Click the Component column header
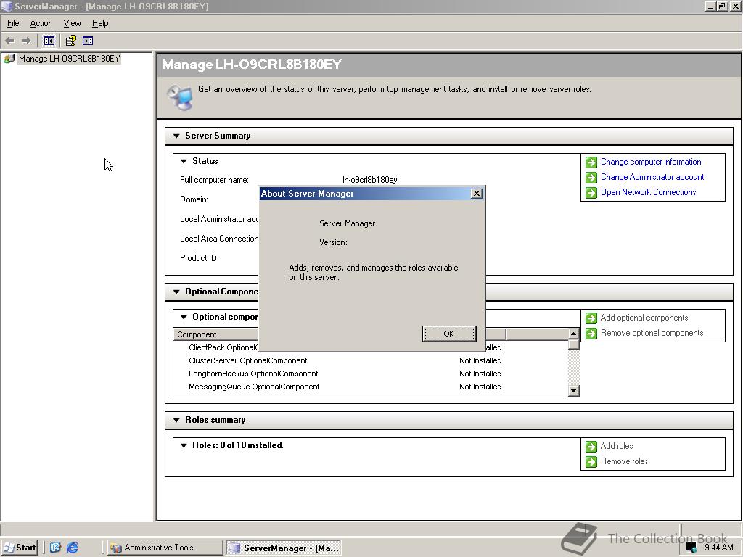This screenshot has width=743, height=557. tap(215, 334)
